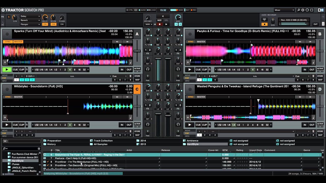
Task: Select hotcue 2 in Deck A
Action: [x=22, y=80]
